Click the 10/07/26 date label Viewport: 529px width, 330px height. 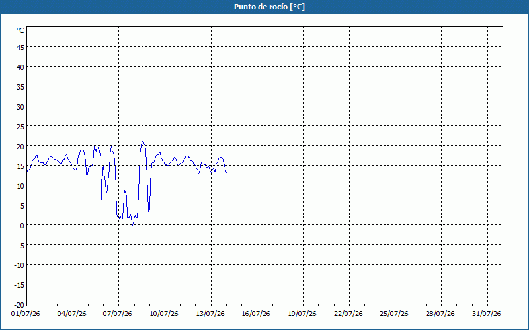[164, 314]
